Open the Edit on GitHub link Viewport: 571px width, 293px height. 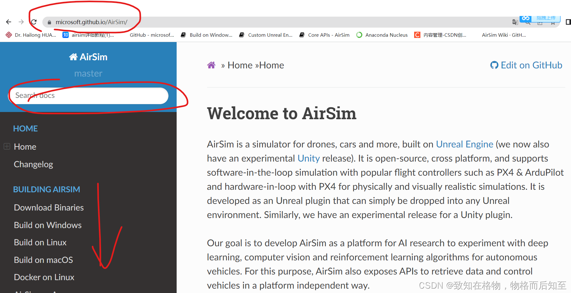(x=531, y=65)
